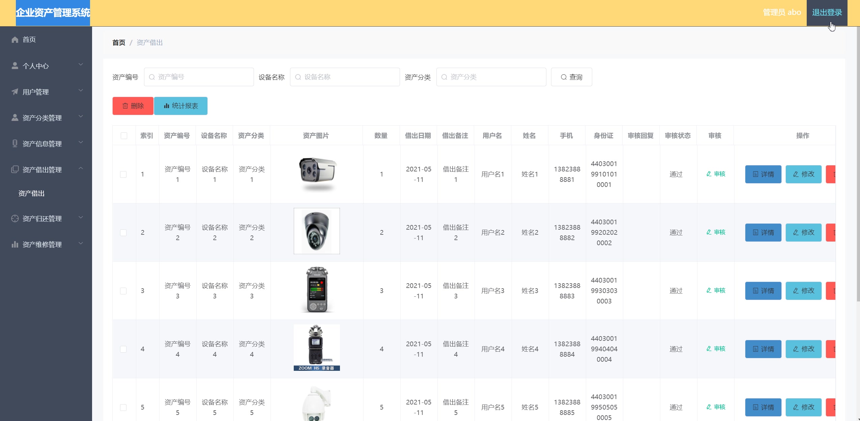The width and height of the screenshot is (860, 421).
Task: Click the 查询 search button
Action: point(571,77)
